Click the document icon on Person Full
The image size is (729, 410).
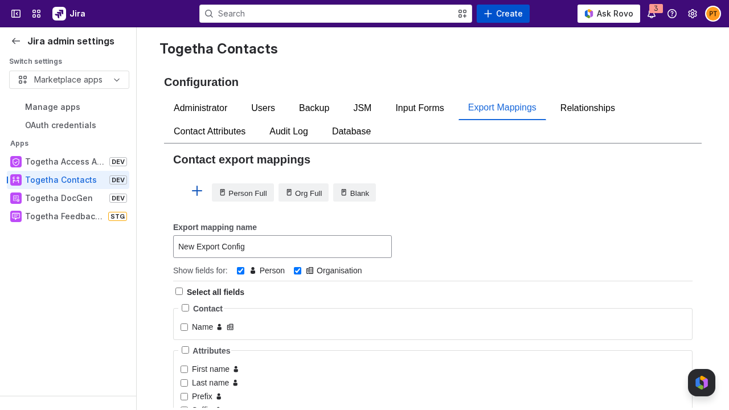point(223,192)
